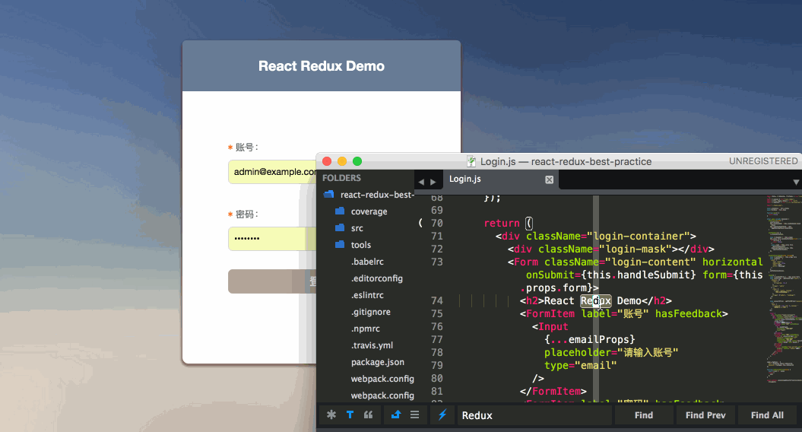The image size is (802, 432).
Task: Open .babelrc file in sidebar
Action: coord(367,262)
